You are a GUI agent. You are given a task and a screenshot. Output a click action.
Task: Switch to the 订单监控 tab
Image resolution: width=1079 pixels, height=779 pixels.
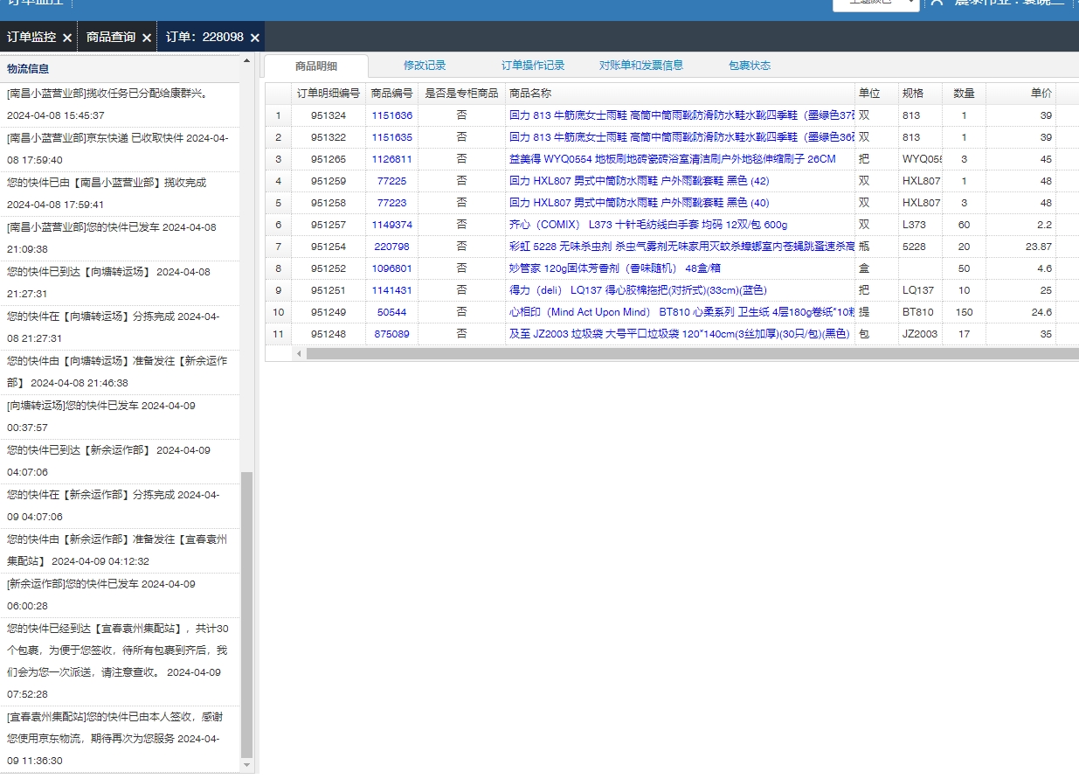pos(31,37)
